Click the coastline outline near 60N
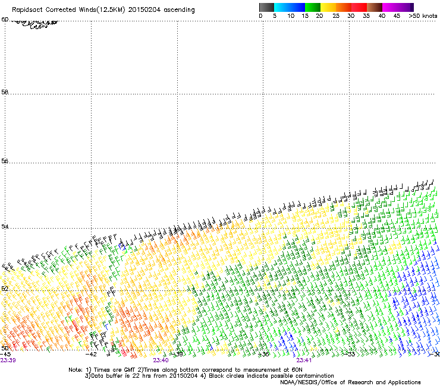This screenshot has width=440, height=386. (x=36, y=24)
